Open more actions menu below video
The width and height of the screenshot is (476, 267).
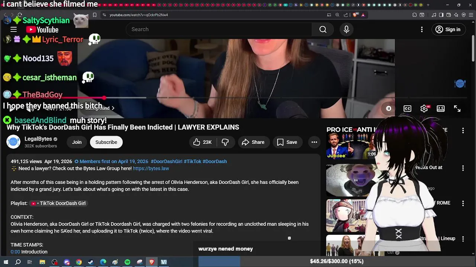click(x=314, y=142)
